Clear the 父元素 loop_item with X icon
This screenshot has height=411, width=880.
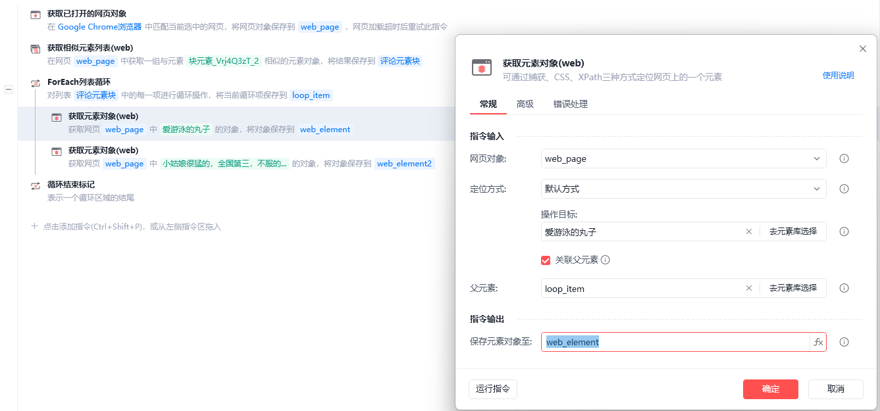[748, 288]
